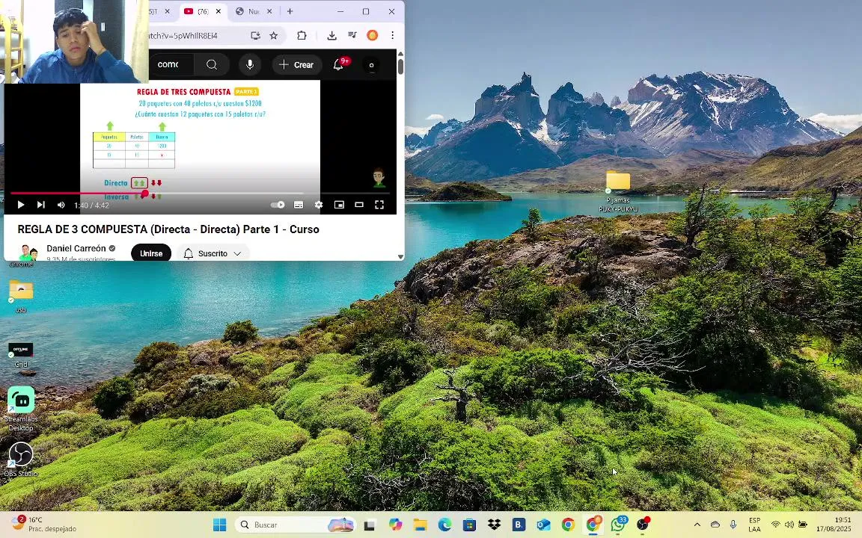
Task: Select the Streamlabs Desktop shortcut
Action: point(21,409)
